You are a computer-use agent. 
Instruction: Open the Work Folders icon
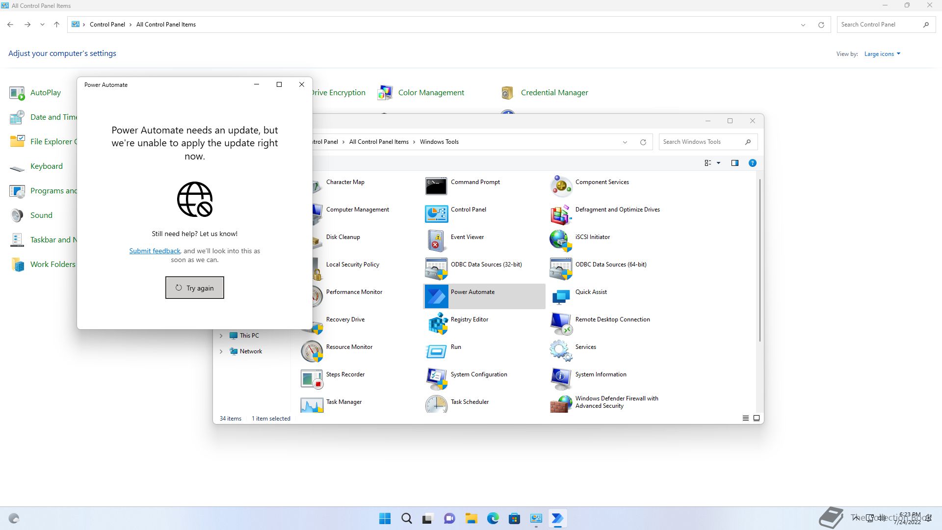(x=17, y=265)
